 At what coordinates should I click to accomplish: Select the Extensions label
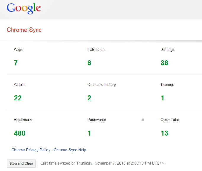(x=97, y=49)
